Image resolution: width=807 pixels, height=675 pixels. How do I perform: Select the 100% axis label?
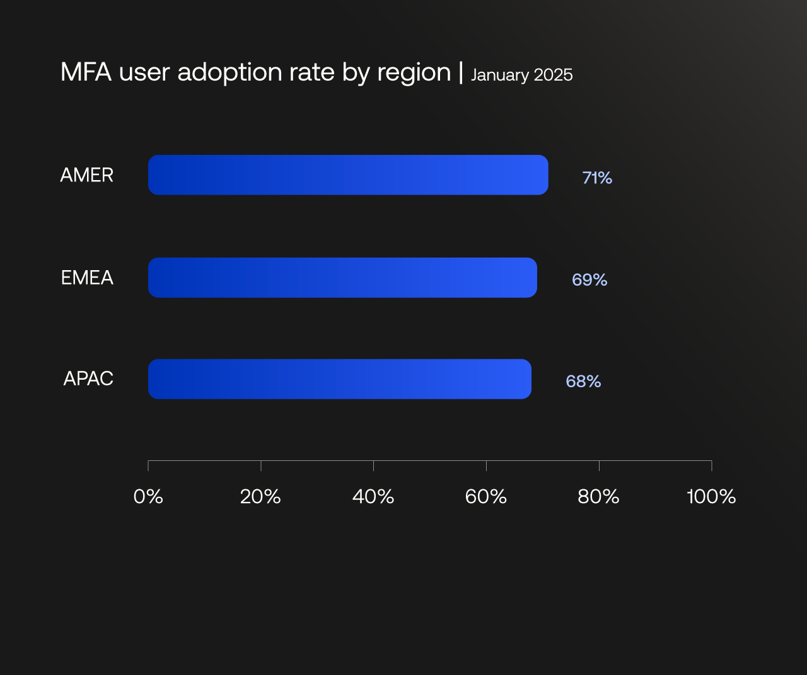[x=711, y=497]
